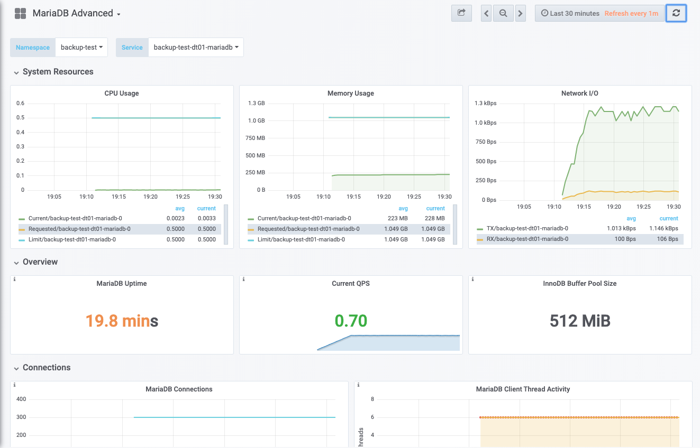
Task: Open the dashboard grid icon
Action: 21,14
